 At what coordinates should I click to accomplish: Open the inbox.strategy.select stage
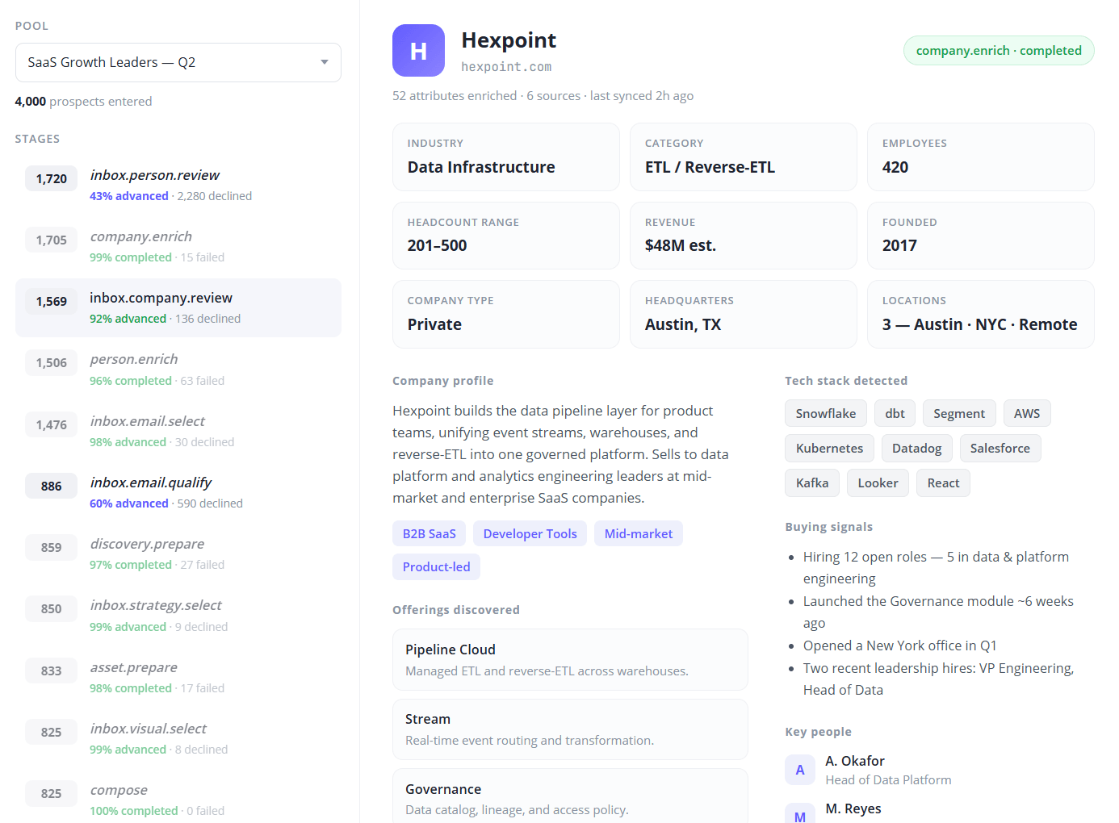tap(178, 615)
